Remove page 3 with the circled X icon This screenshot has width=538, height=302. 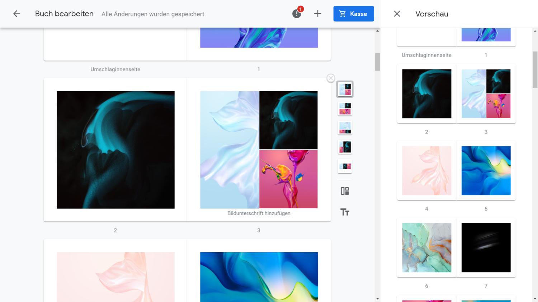(331, 78)
